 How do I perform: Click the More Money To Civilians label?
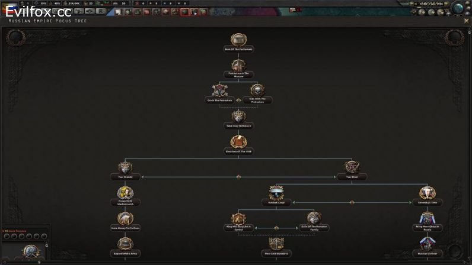(125, 227)
